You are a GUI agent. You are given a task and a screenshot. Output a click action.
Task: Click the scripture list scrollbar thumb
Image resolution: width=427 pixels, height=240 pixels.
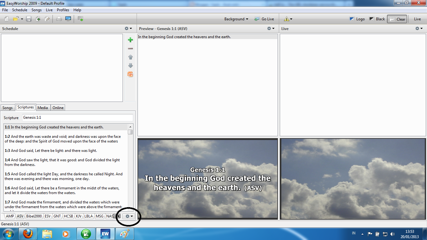tap(130, 132)
